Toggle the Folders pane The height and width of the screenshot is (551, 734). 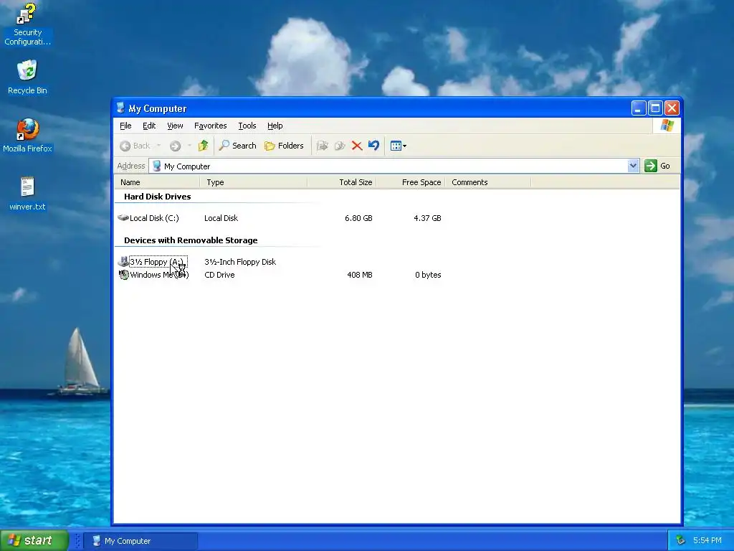point(284,146)
